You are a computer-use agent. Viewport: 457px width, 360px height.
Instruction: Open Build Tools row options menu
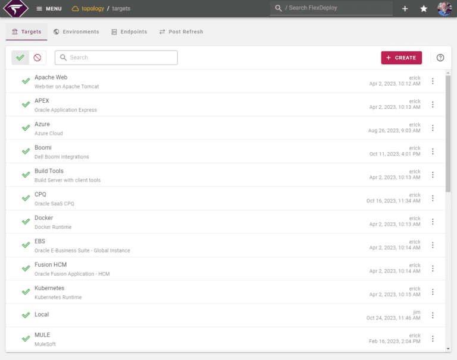(433, 175)
